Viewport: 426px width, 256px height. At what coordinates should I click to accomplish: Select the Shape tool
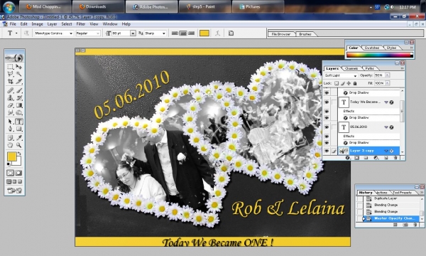[18, 129]
